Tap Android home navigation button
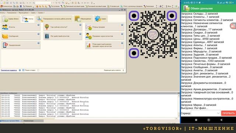 (209, 120)
